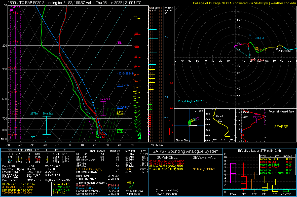Click the 71 deg value in Storm Slinky
Image resolution: width=297 pixels, height=197 pixels.
point(199,111)
